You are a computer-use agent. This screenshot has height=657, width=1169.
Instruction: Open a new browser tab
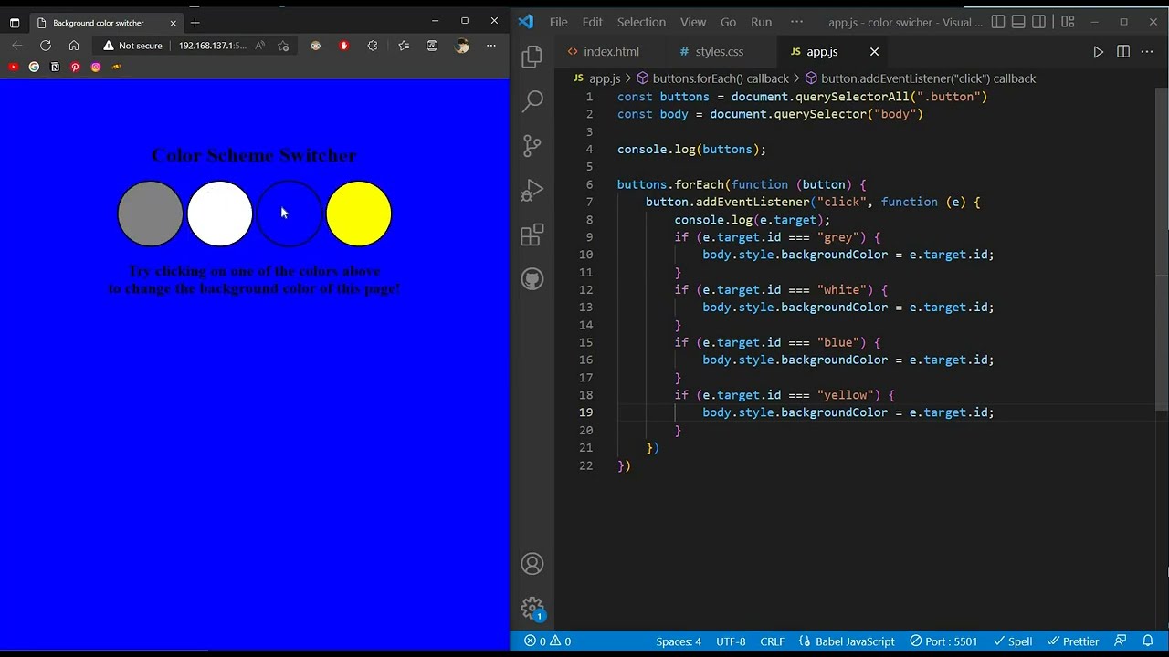click(195, 23)
